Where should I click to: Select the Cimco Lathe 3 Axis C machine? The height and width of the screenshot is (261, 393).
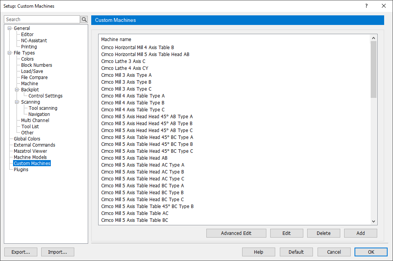pos(123,61)
